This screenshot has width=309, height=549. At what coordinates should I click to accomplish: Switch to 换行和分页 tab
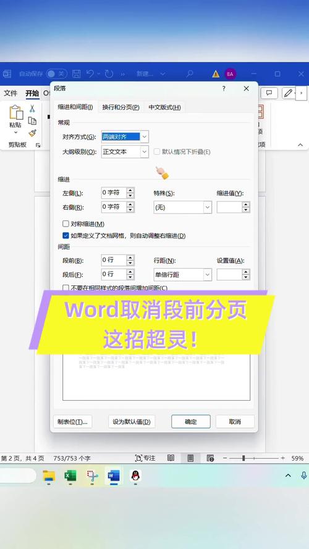click(x=121, y=107)
